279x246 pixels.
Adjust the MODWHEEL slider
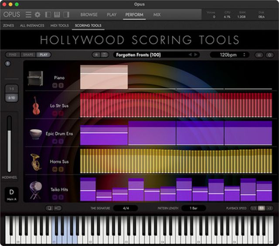9,144
